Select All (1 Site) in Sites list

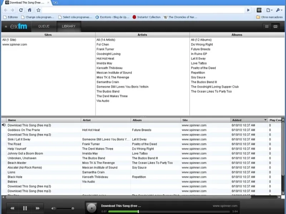pyautogui.click(x=9, y=40)
